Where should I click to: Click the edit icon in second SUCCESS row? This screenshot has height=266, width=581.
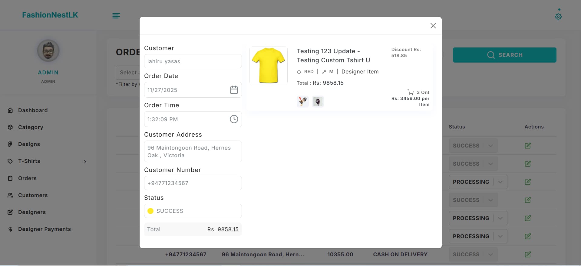coord(528,164)
